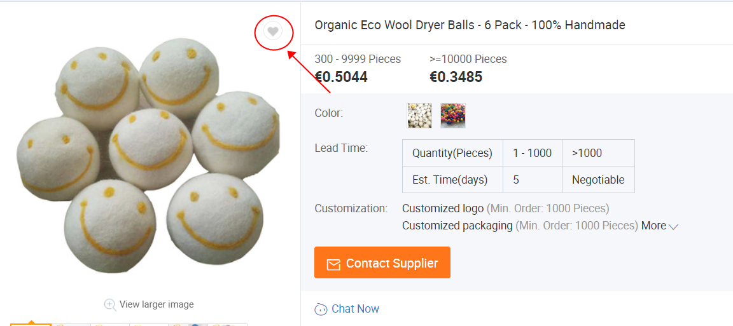Viewport: 733px width, 326px height.
Task: Click the Chat Now smiley face icon
Action: (x=321, y=309)
